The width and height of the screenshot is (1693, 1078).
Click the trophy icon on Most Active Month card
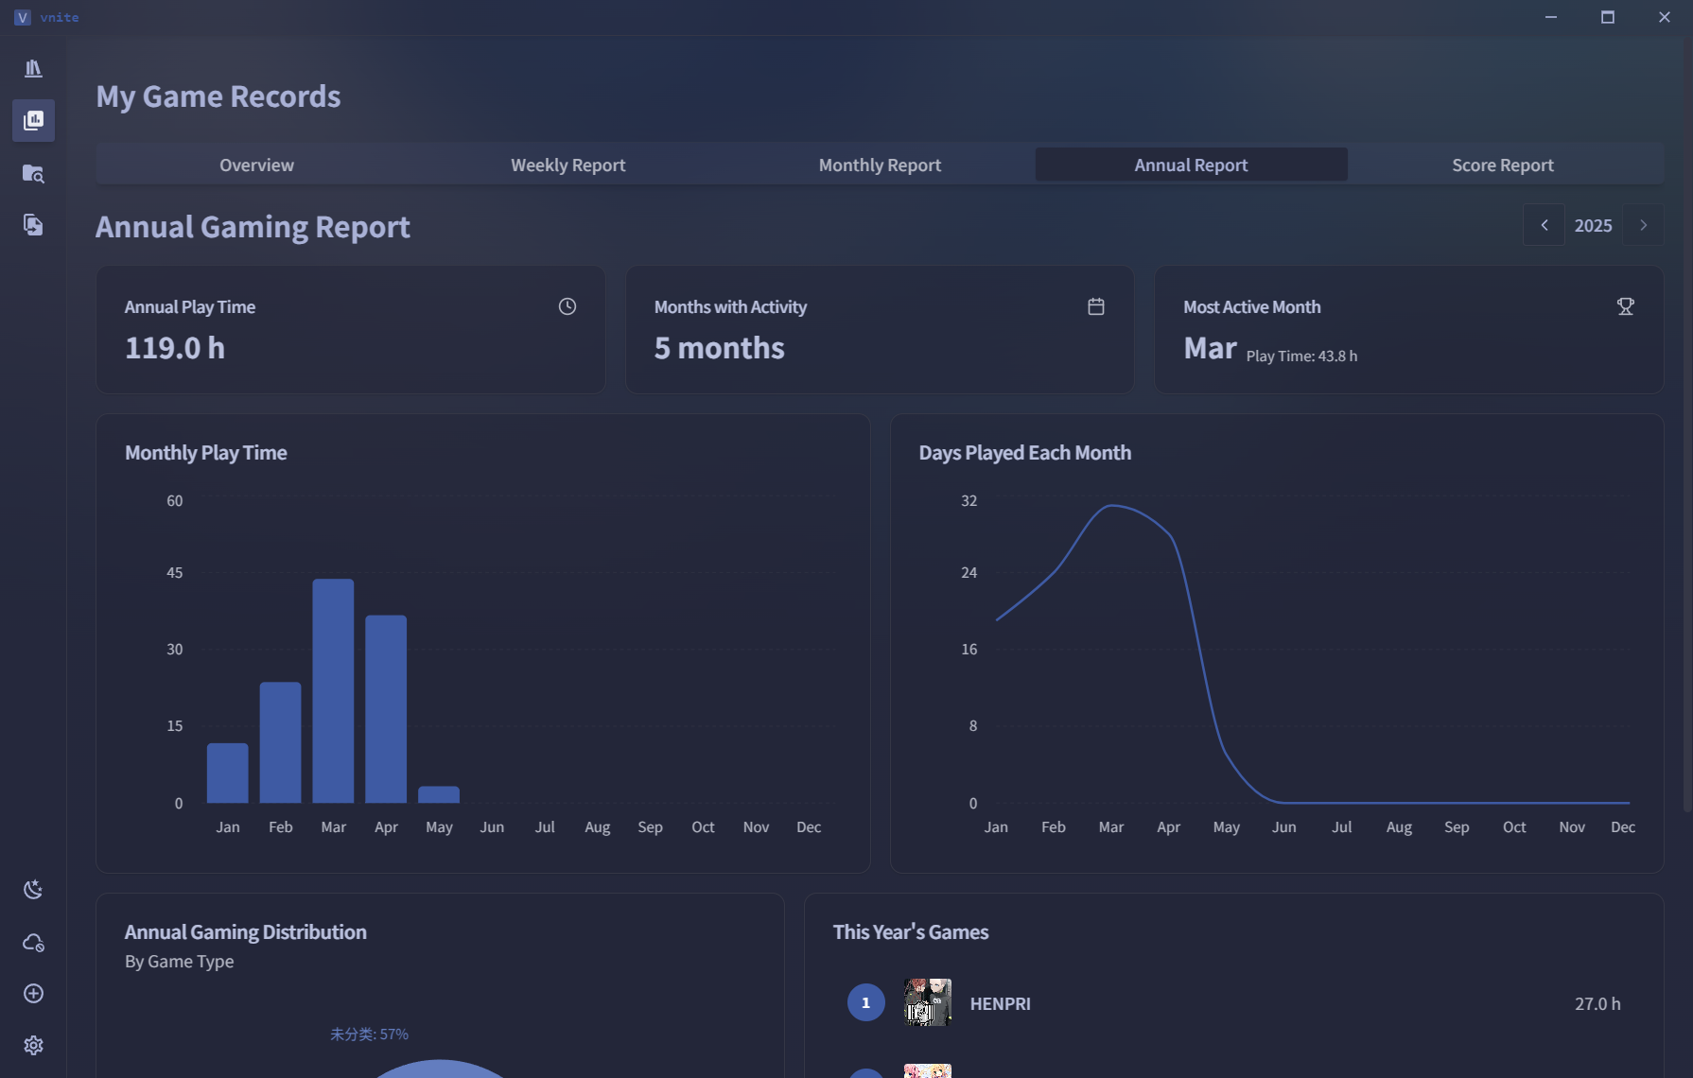(1626, 306)
